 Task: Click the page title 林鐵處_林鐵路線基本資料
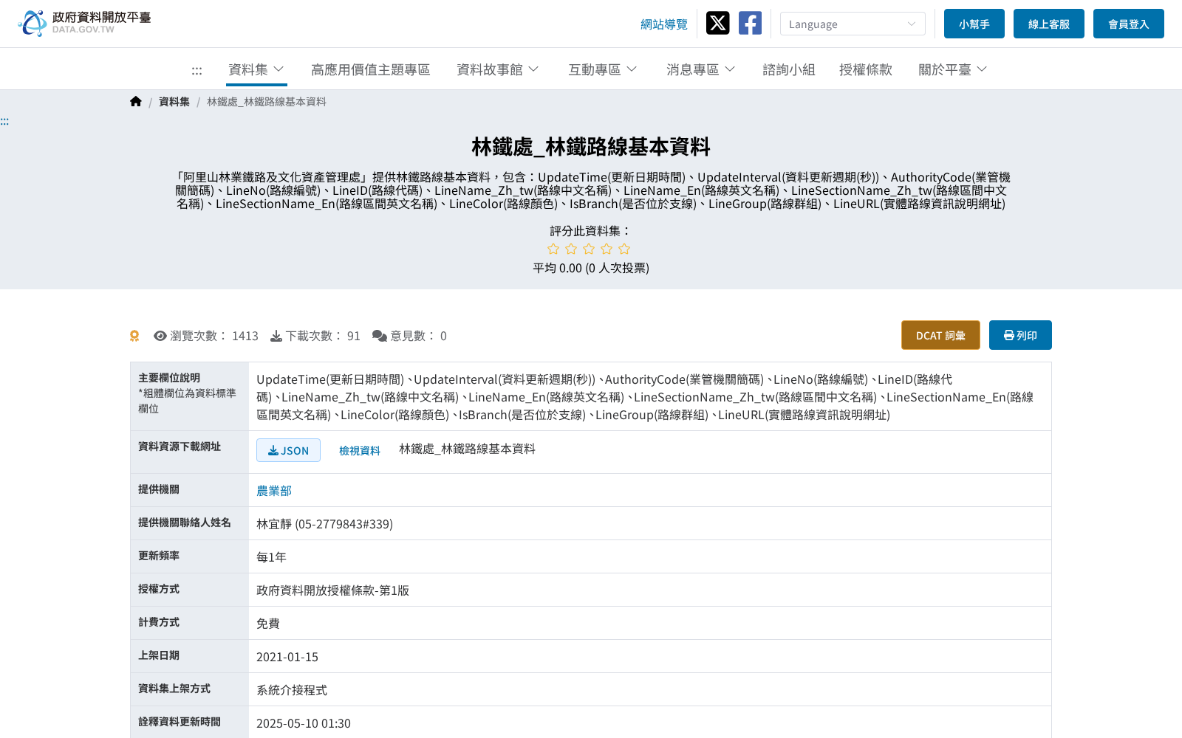click(x=591, y=147)
